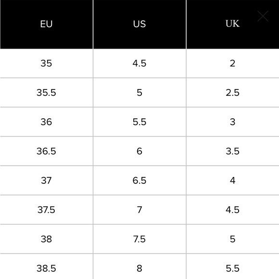
Task: Click the EU column header
Action: point(46,24)
